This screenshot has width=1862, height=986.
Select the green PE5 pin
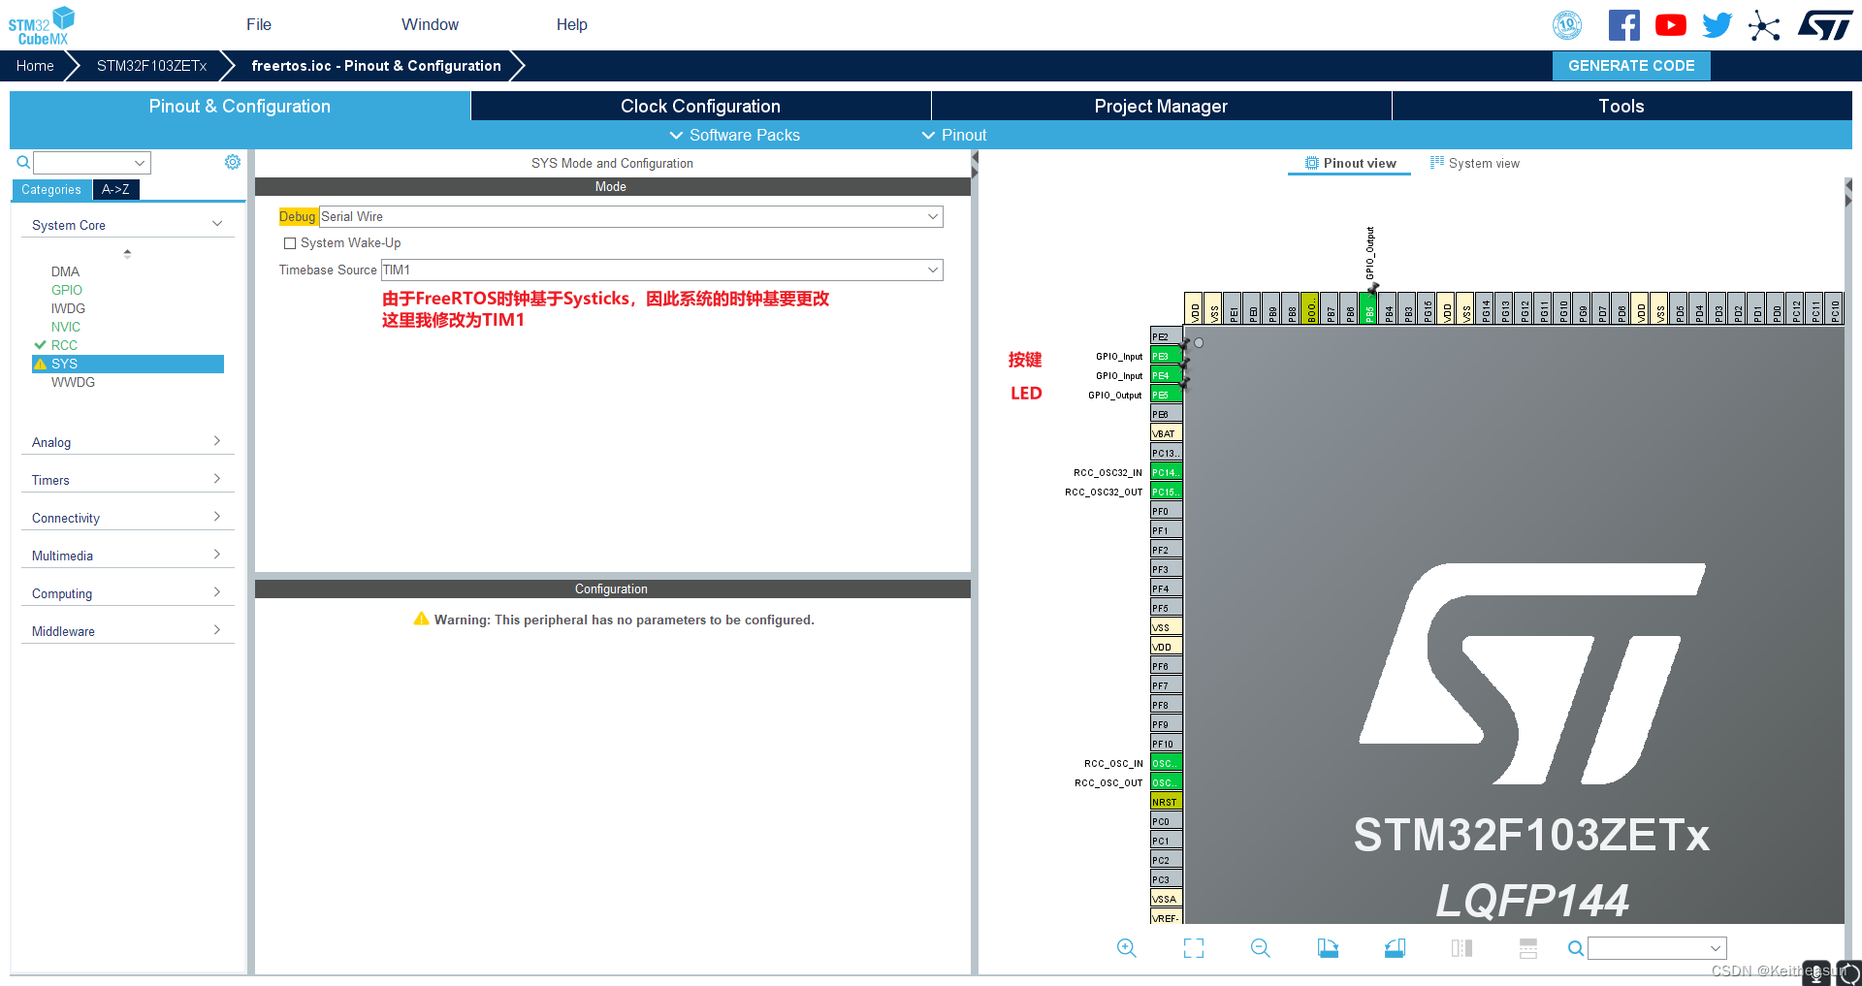[x=1166, y=395]
